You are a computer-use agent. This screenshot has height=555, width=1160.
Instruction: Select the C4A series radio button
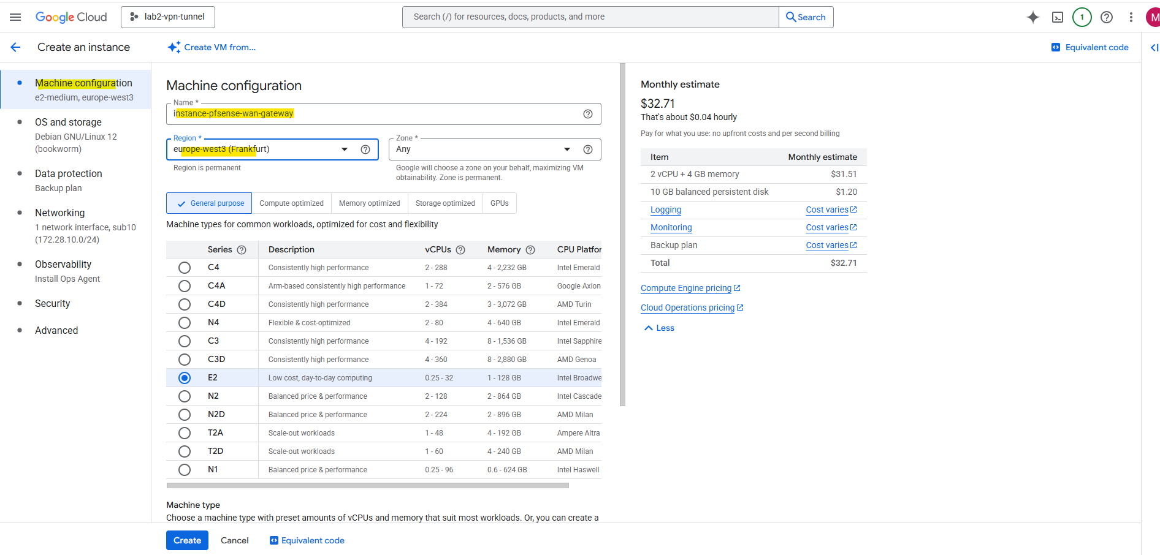coord(185,286)
